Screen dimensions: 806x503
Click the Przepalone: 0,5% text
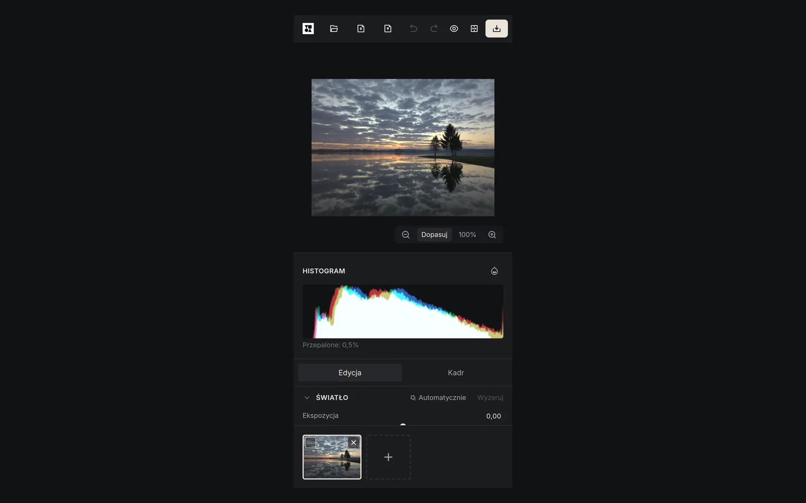pos(330,345)
